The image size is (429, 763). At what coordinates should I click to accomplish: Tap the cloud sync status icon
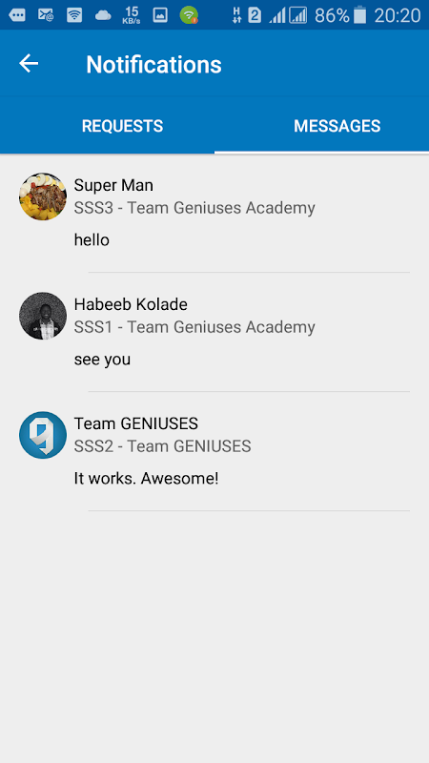103,15
